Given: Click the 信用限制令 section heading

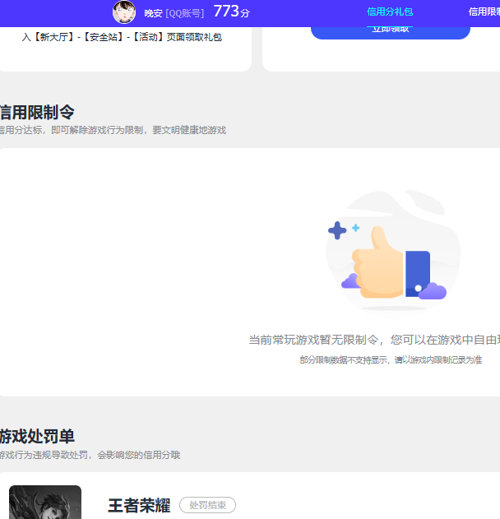Looking at the screenshot, I should click(37, 112).
